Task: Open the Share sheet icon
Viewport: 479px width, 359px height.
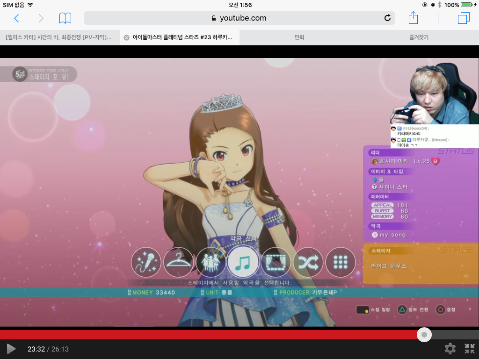Action: click(413, 18)
